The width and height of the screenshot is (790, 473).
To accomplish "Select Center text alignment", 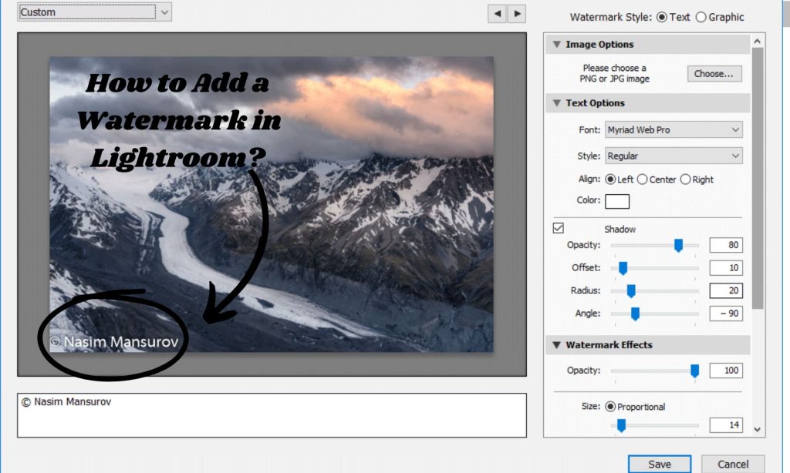I will pos(642,179).
